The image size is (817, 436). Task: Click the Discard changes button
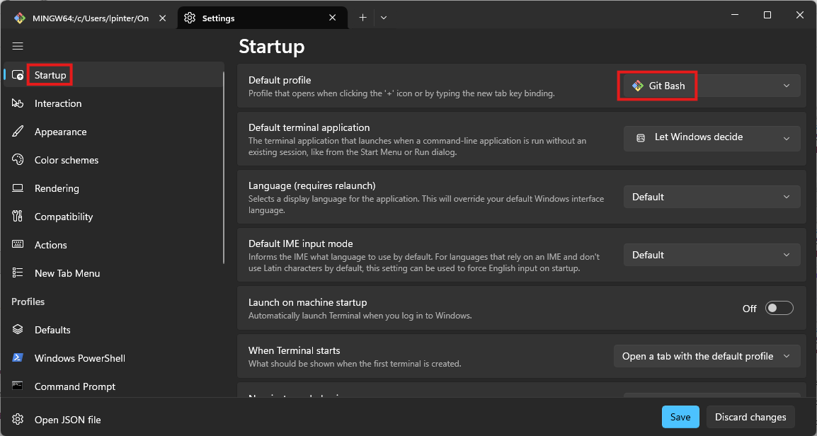(x=750, y=417)
